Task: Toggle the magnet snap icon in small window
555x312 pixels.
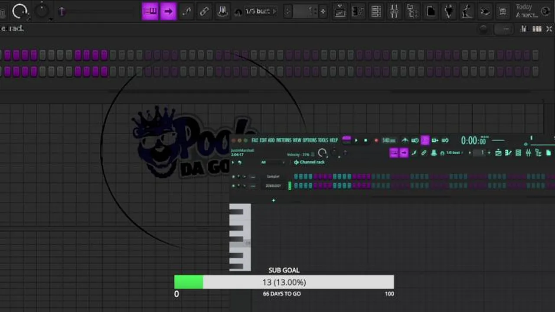Action: (x=442, y=153)
